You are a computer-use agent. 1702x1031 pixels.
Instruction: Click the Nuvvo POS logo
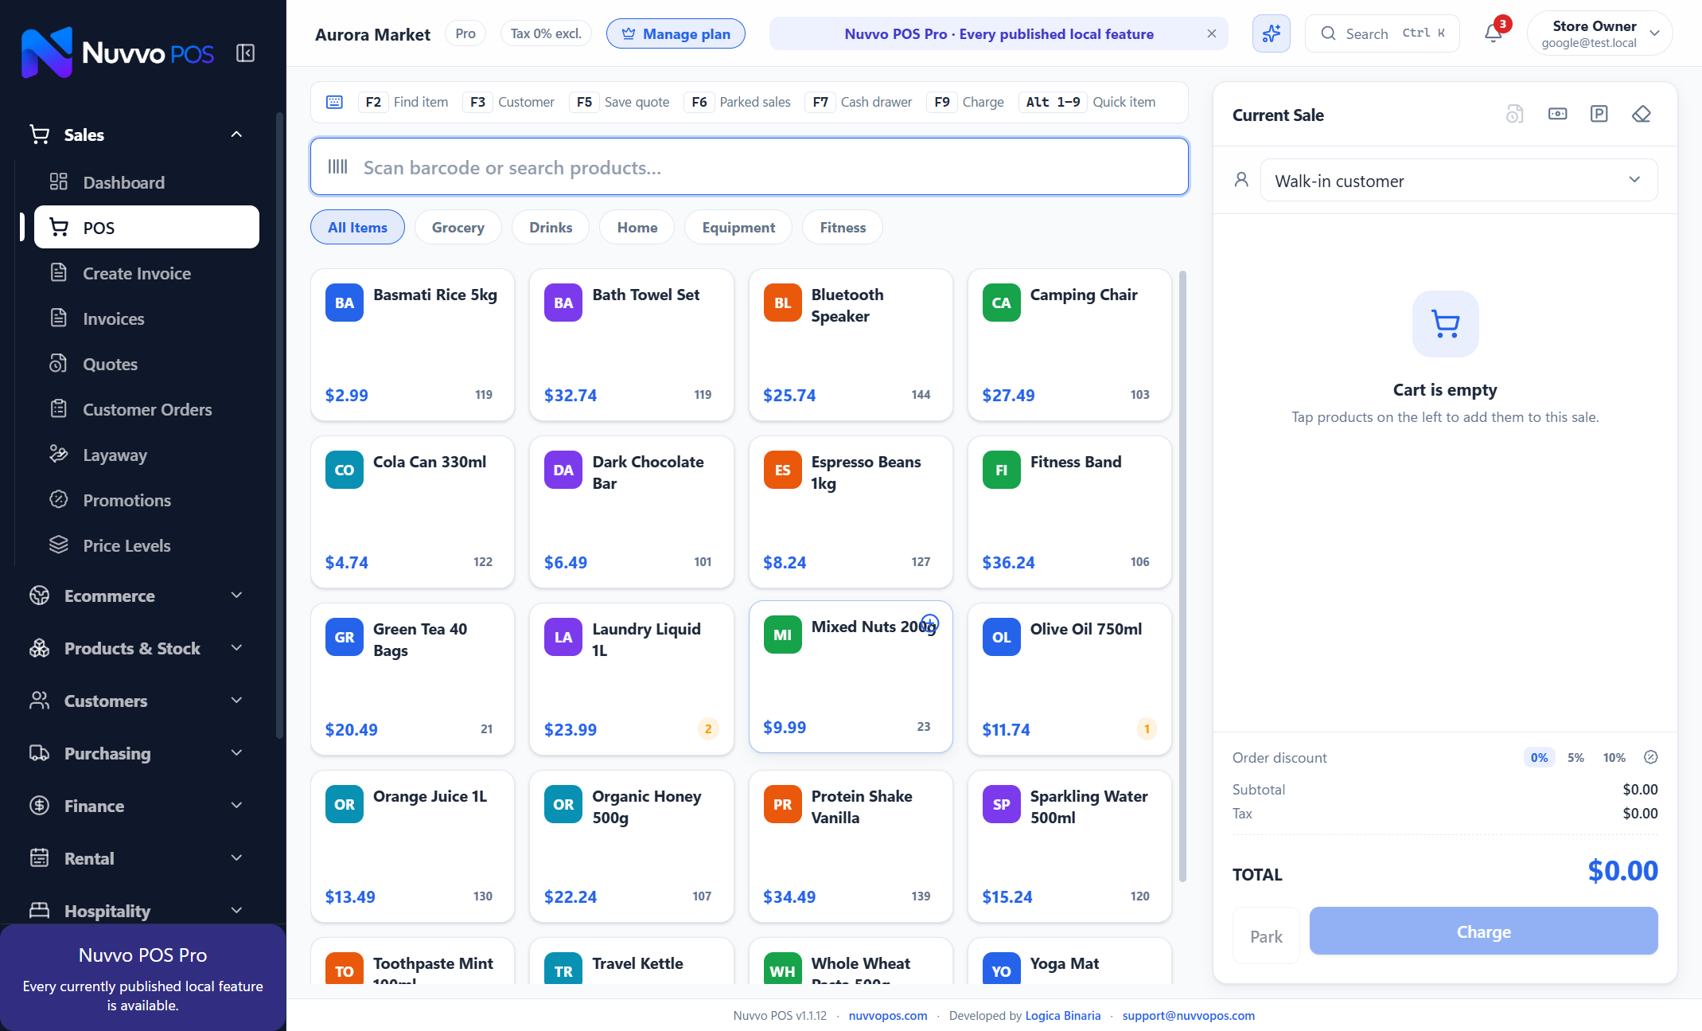118,53
